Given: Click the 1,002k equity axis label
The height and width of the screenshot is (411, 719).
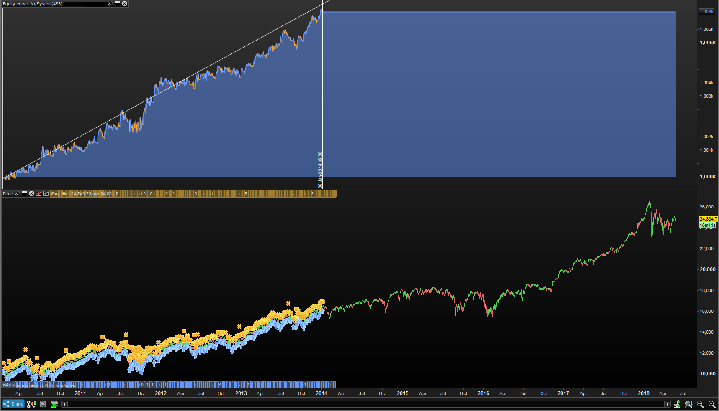Looking at the screenshot, I should tap(707, 137).
